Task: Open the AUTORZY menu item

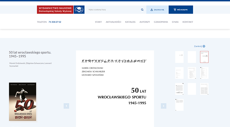Action: pos(145,22)
